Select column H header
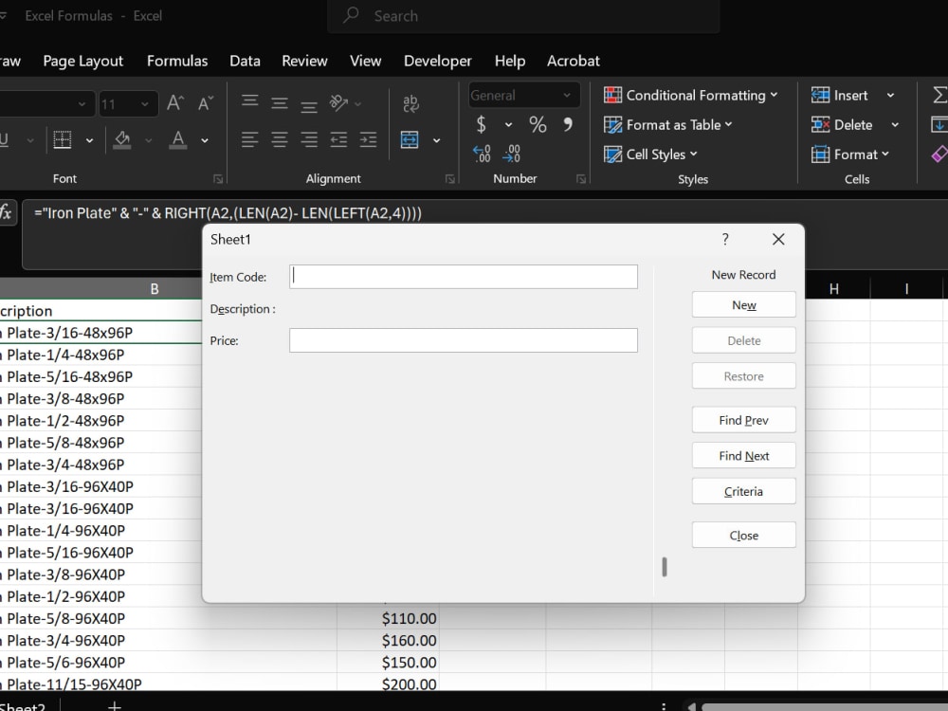Image resolution: width=948 pixels, height=711 pixels. tap(833, 289)
